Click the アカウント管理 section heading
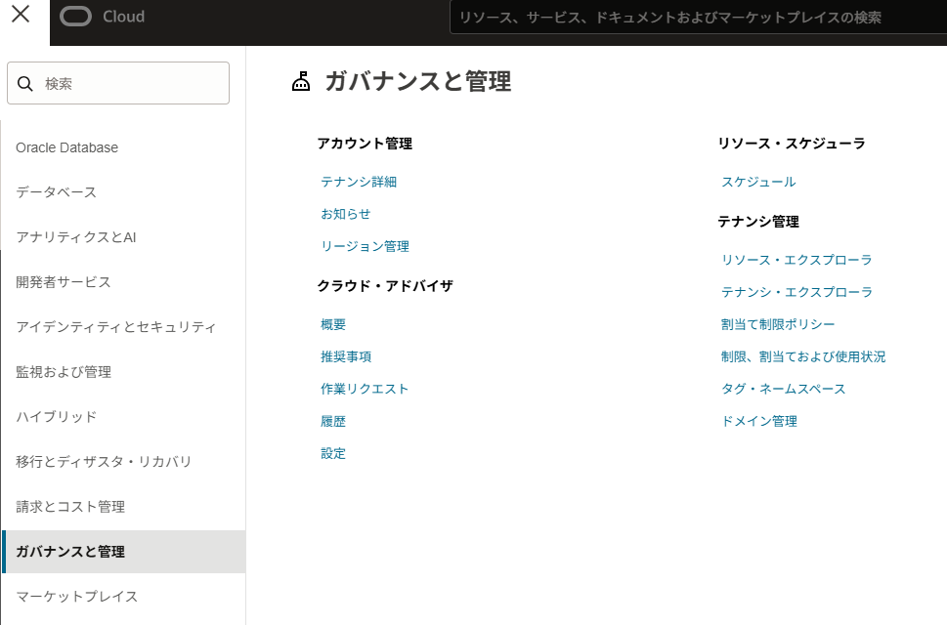Image resolution: width=947 pixels, height=625 pixels. (365, 144)
